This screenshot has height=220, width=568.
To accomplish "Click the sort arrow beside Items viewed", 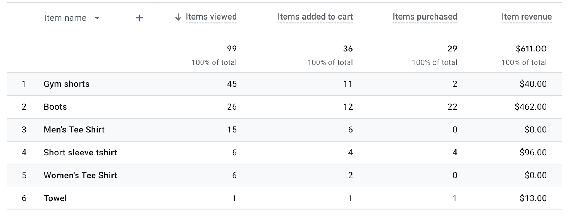I will (x=178, y=17).
